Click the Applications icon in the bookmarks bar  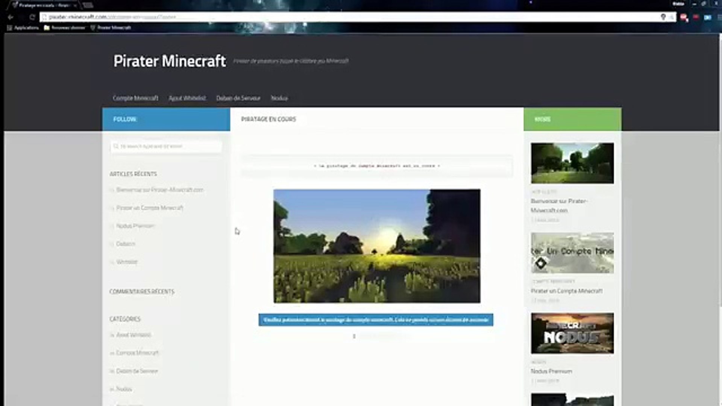(9, 27)
